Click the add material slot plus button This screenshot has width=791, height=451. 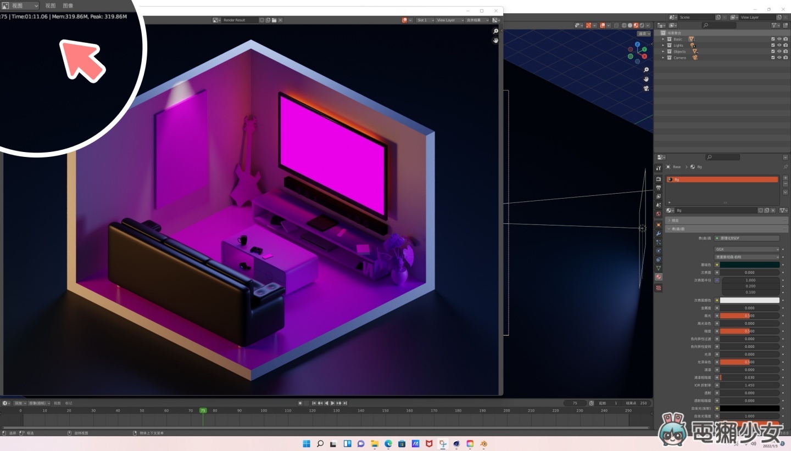[785, 178]
